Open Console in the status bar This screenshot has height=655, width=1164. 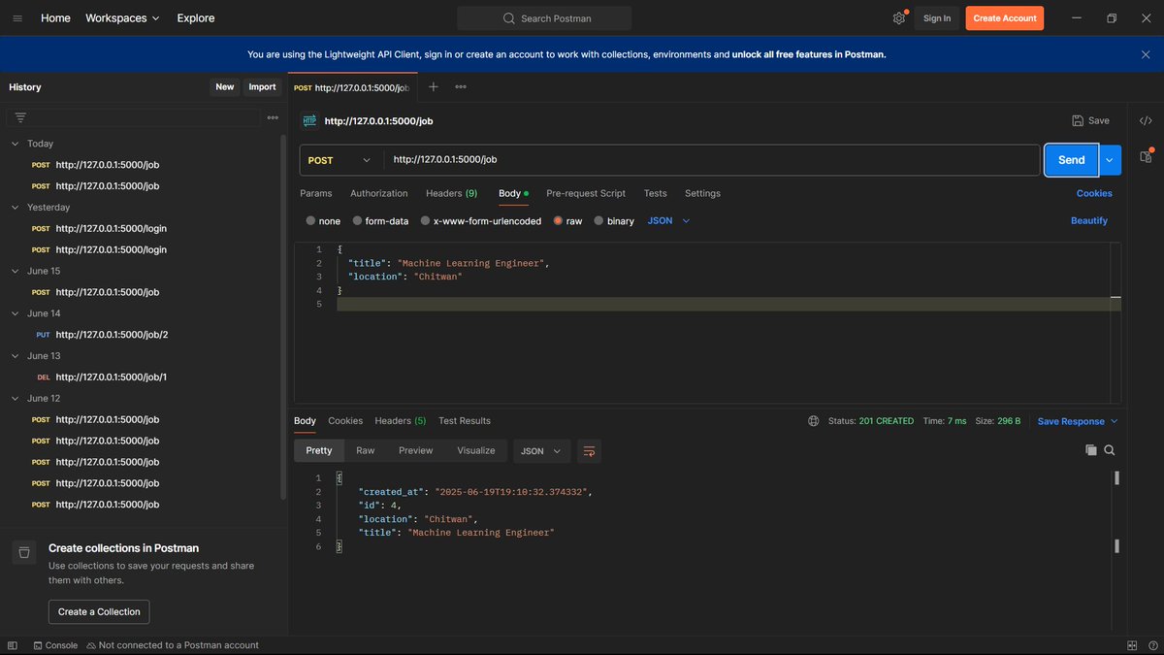55,645
